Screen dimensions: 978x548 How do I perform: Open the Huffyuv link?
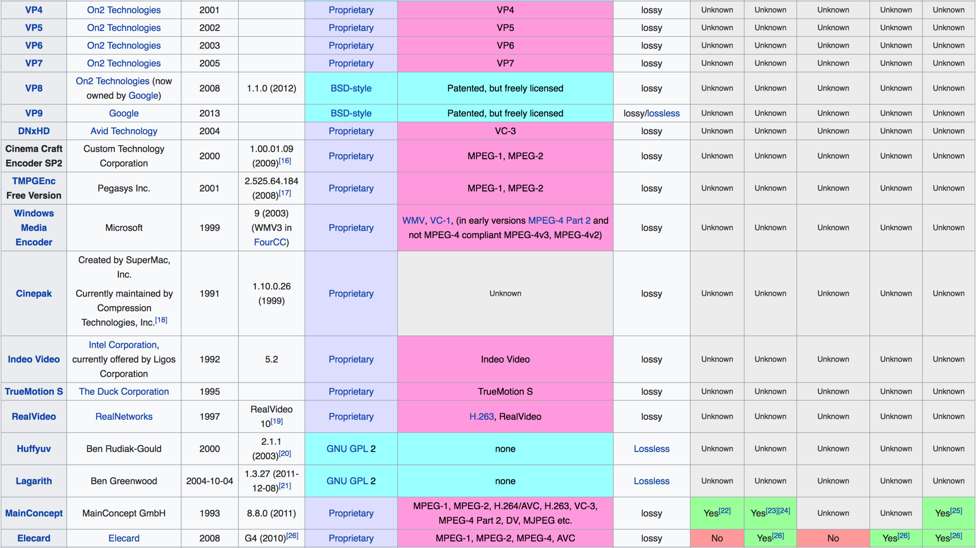[34, 449]
